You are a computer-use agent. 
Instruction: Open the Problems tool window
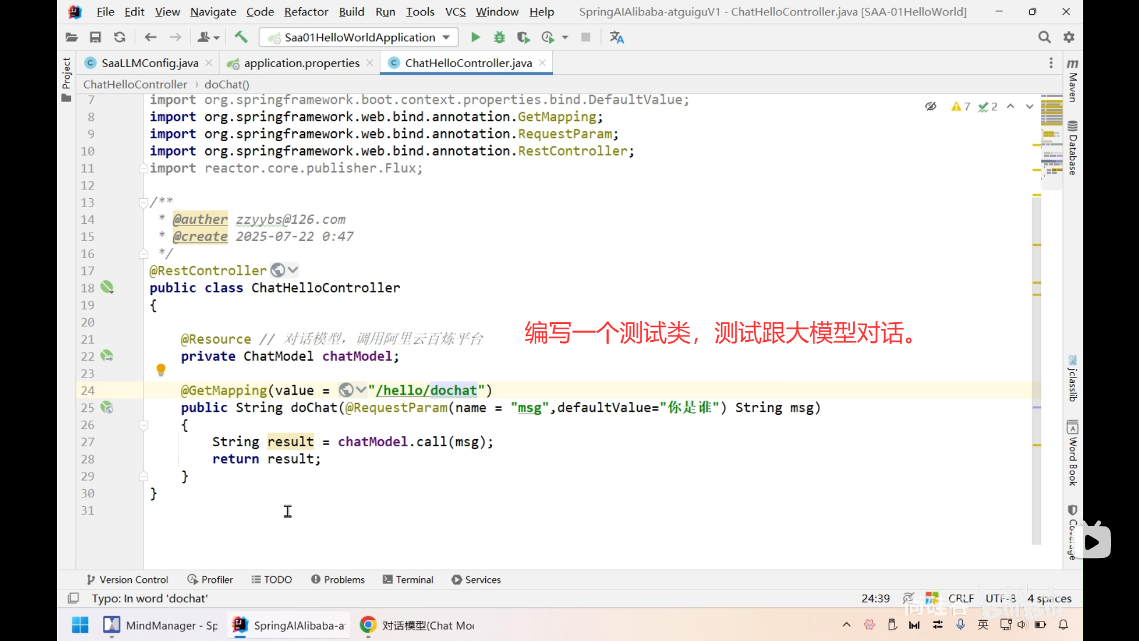click(x=338, y=579)
